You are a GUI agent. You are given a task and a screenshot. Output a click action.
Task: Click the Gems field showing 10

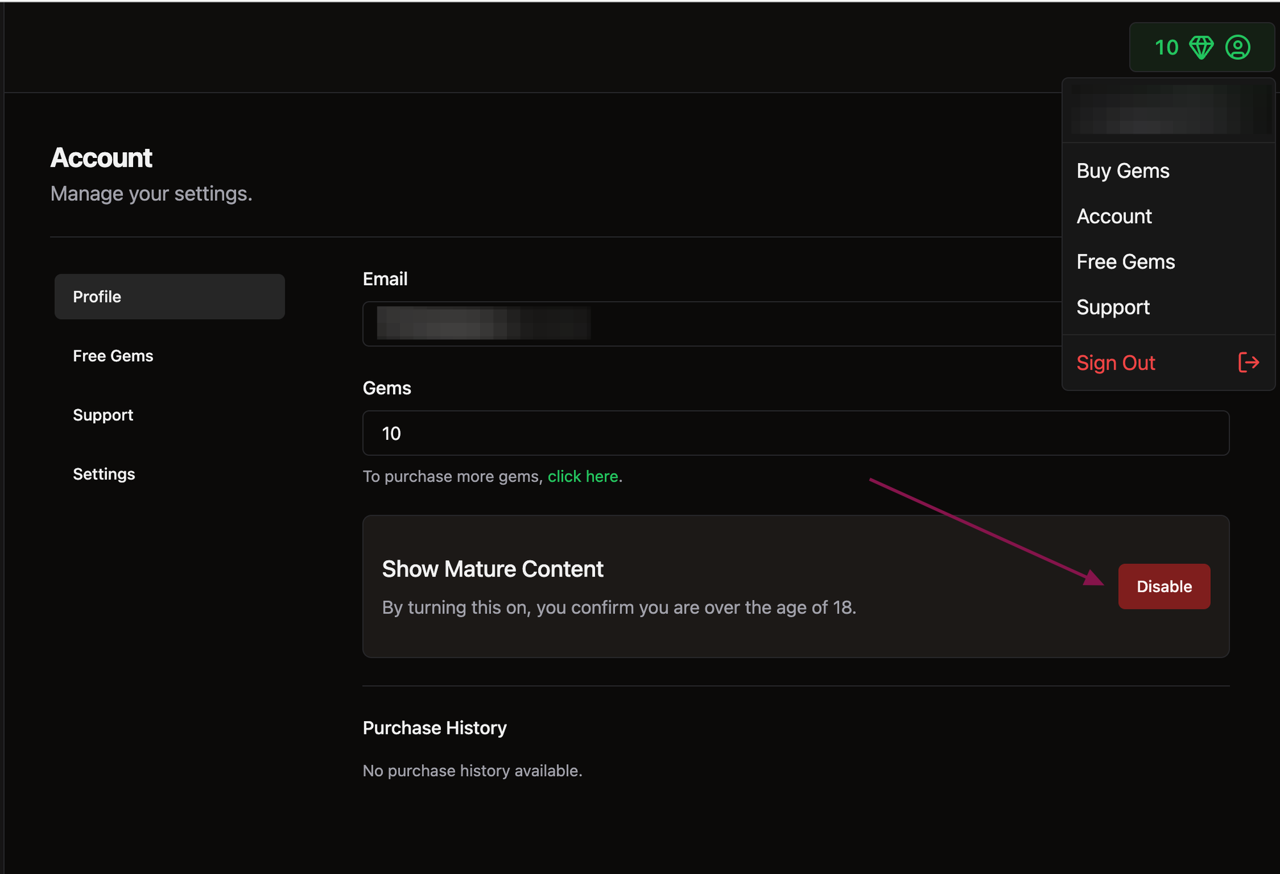[796, 433]
